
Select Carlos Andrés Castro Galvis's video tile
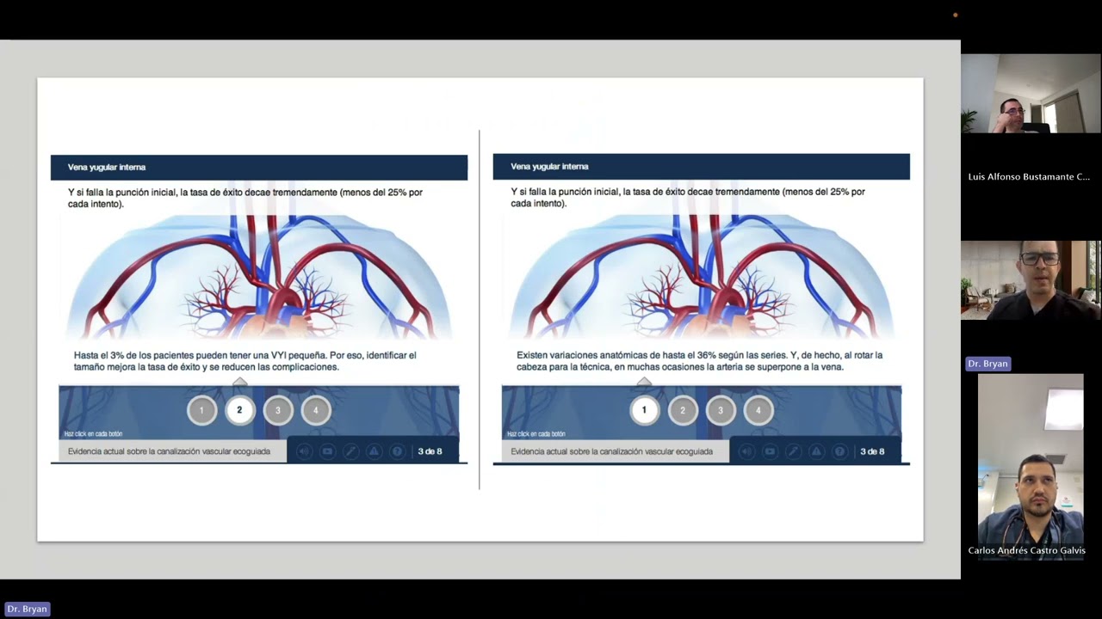(x=1031, y=467)
